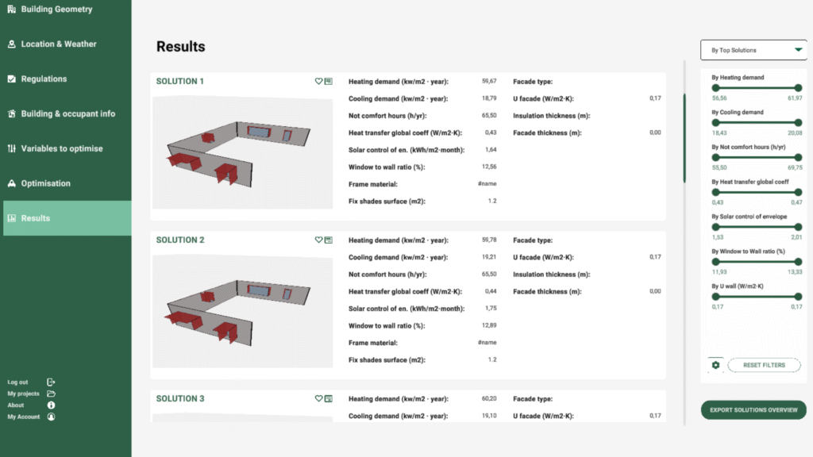
Task: Click the left handle of Heating demand slider
Action: pos(715,88)
